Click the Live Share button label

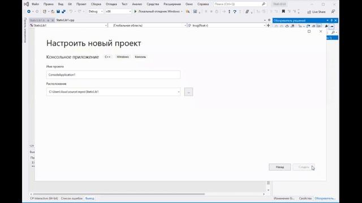click(x=318, y=12)
